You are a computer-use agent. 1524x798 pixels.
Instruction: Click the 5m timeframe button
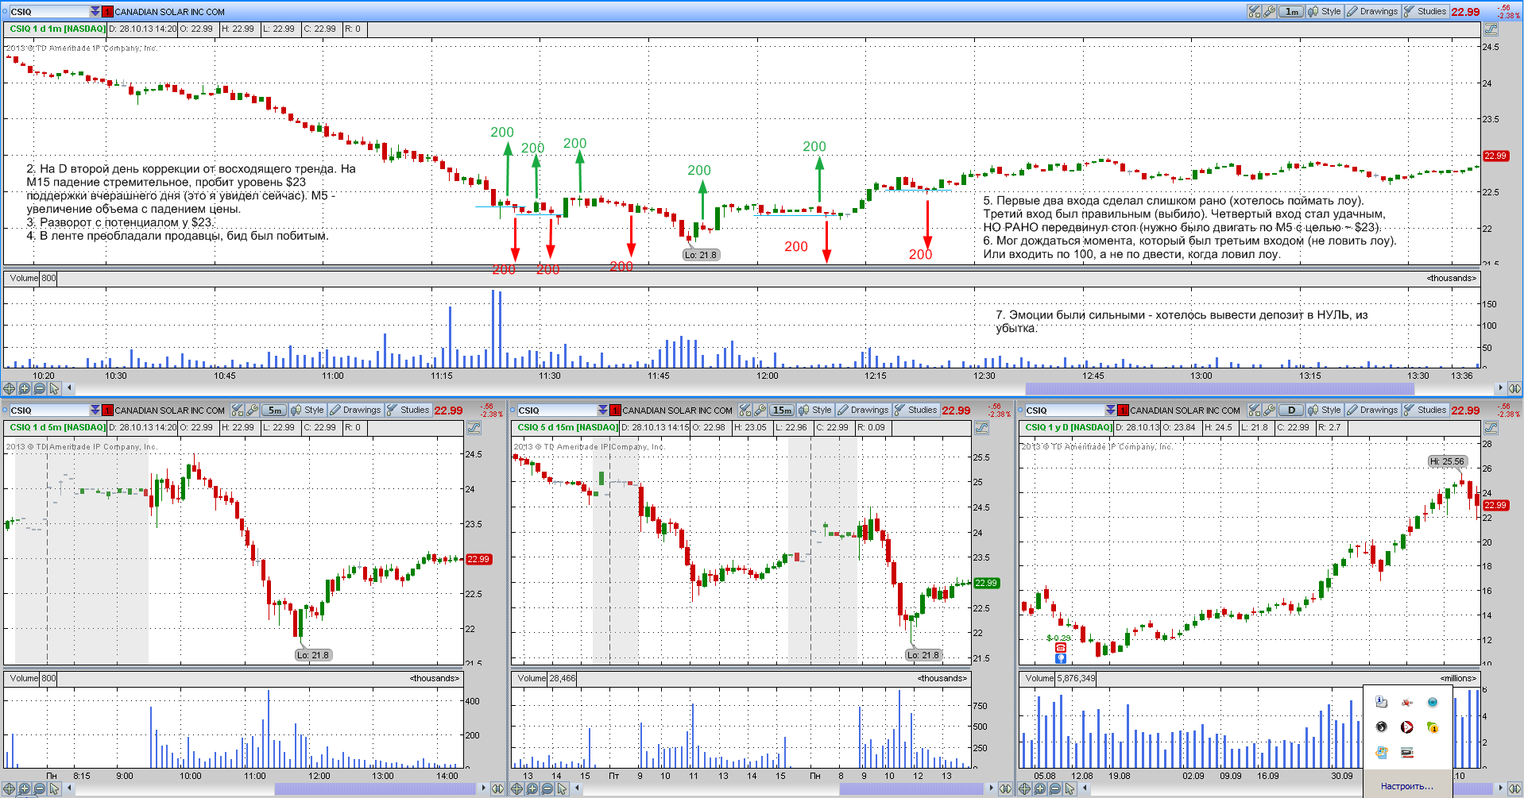pyautogui.click(x=273, y=410)
